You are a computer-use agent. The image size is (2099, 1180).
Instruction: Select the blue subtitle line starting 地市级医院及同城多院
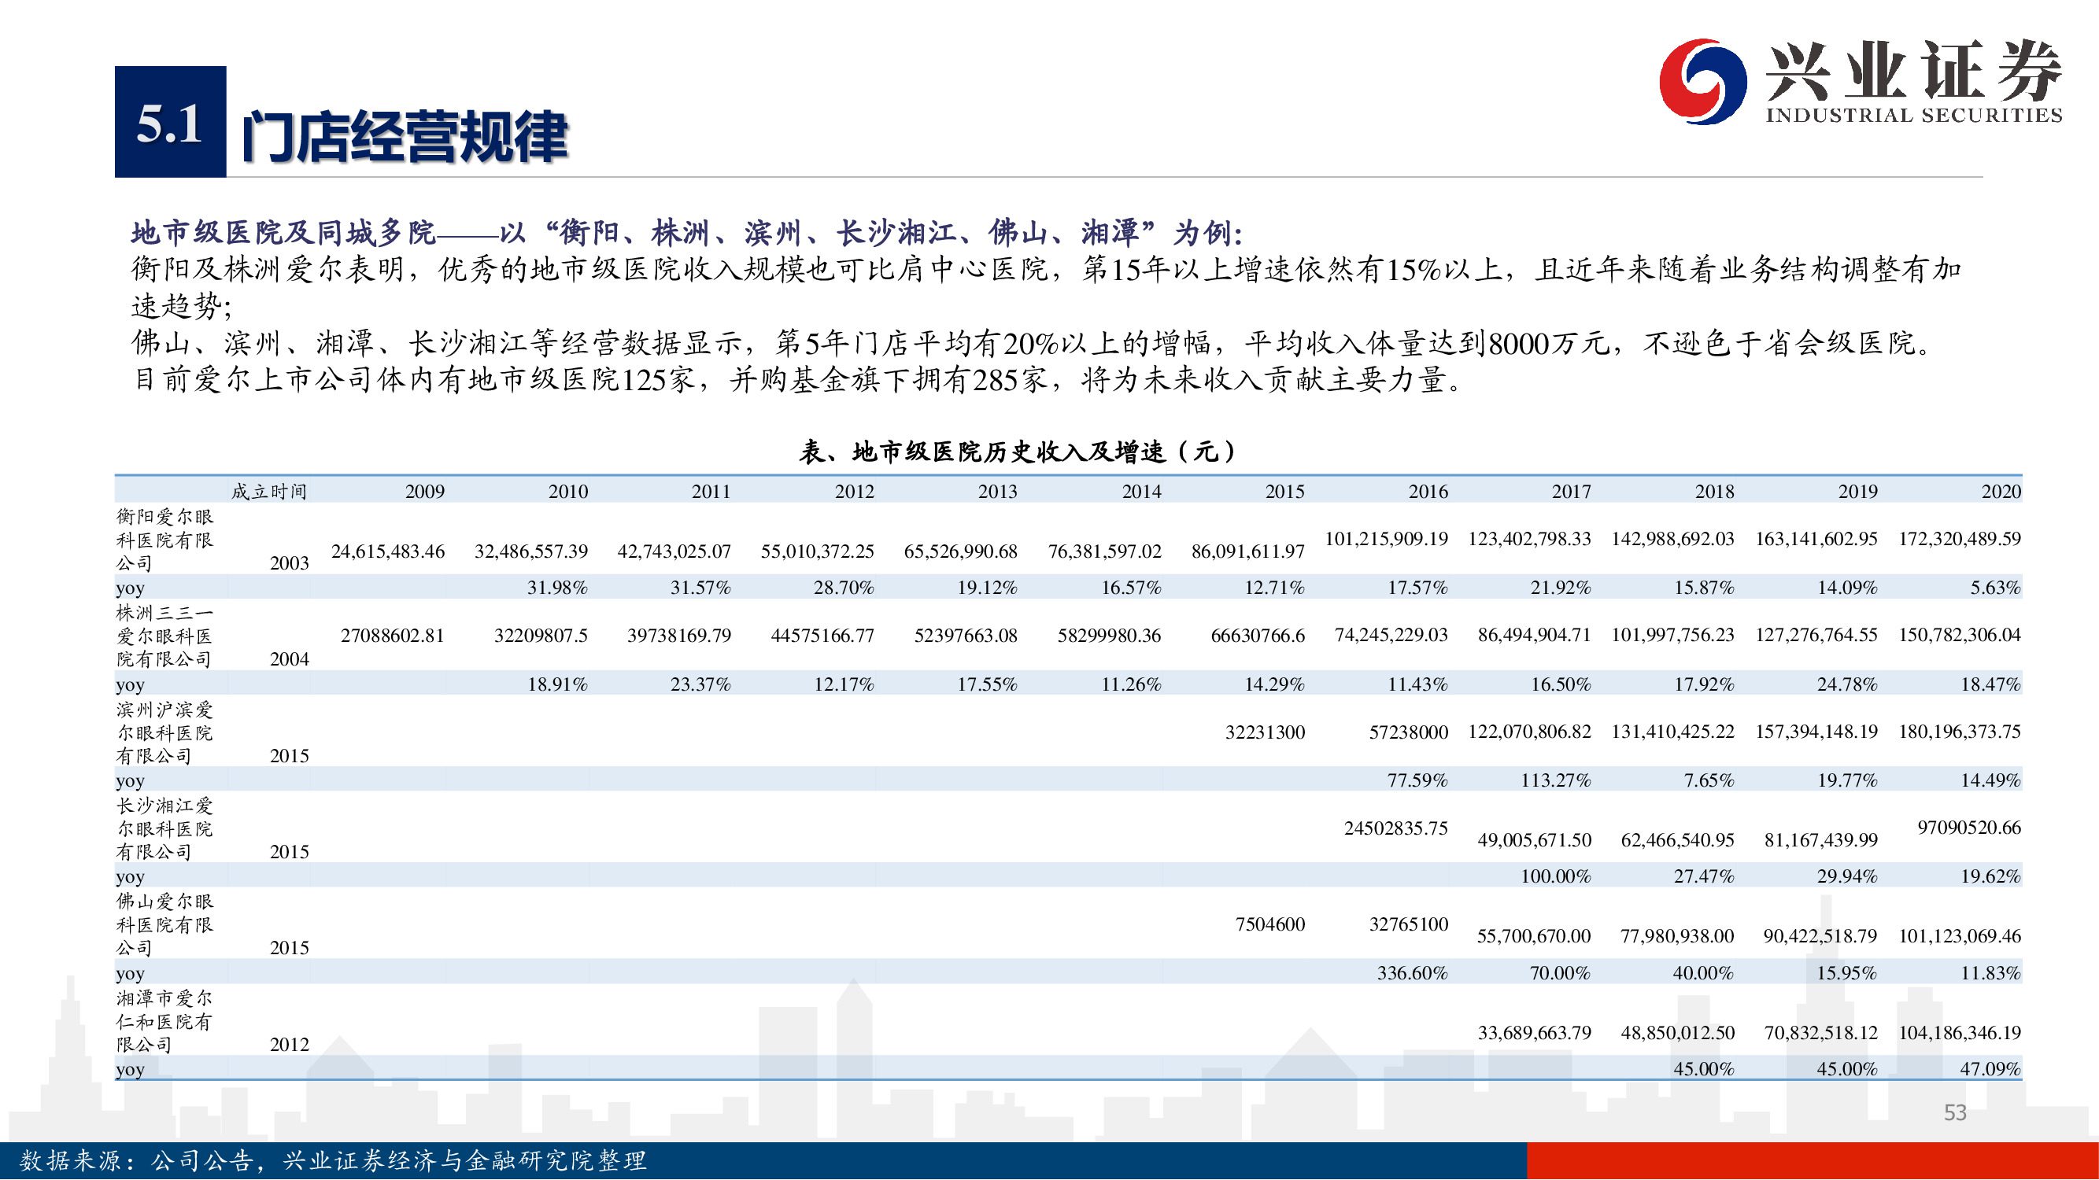coord(686,233)
